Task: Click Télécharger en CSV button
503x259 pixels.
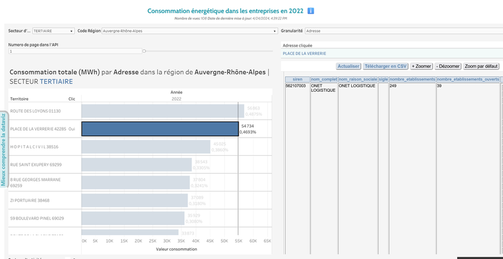Action: 385,66
